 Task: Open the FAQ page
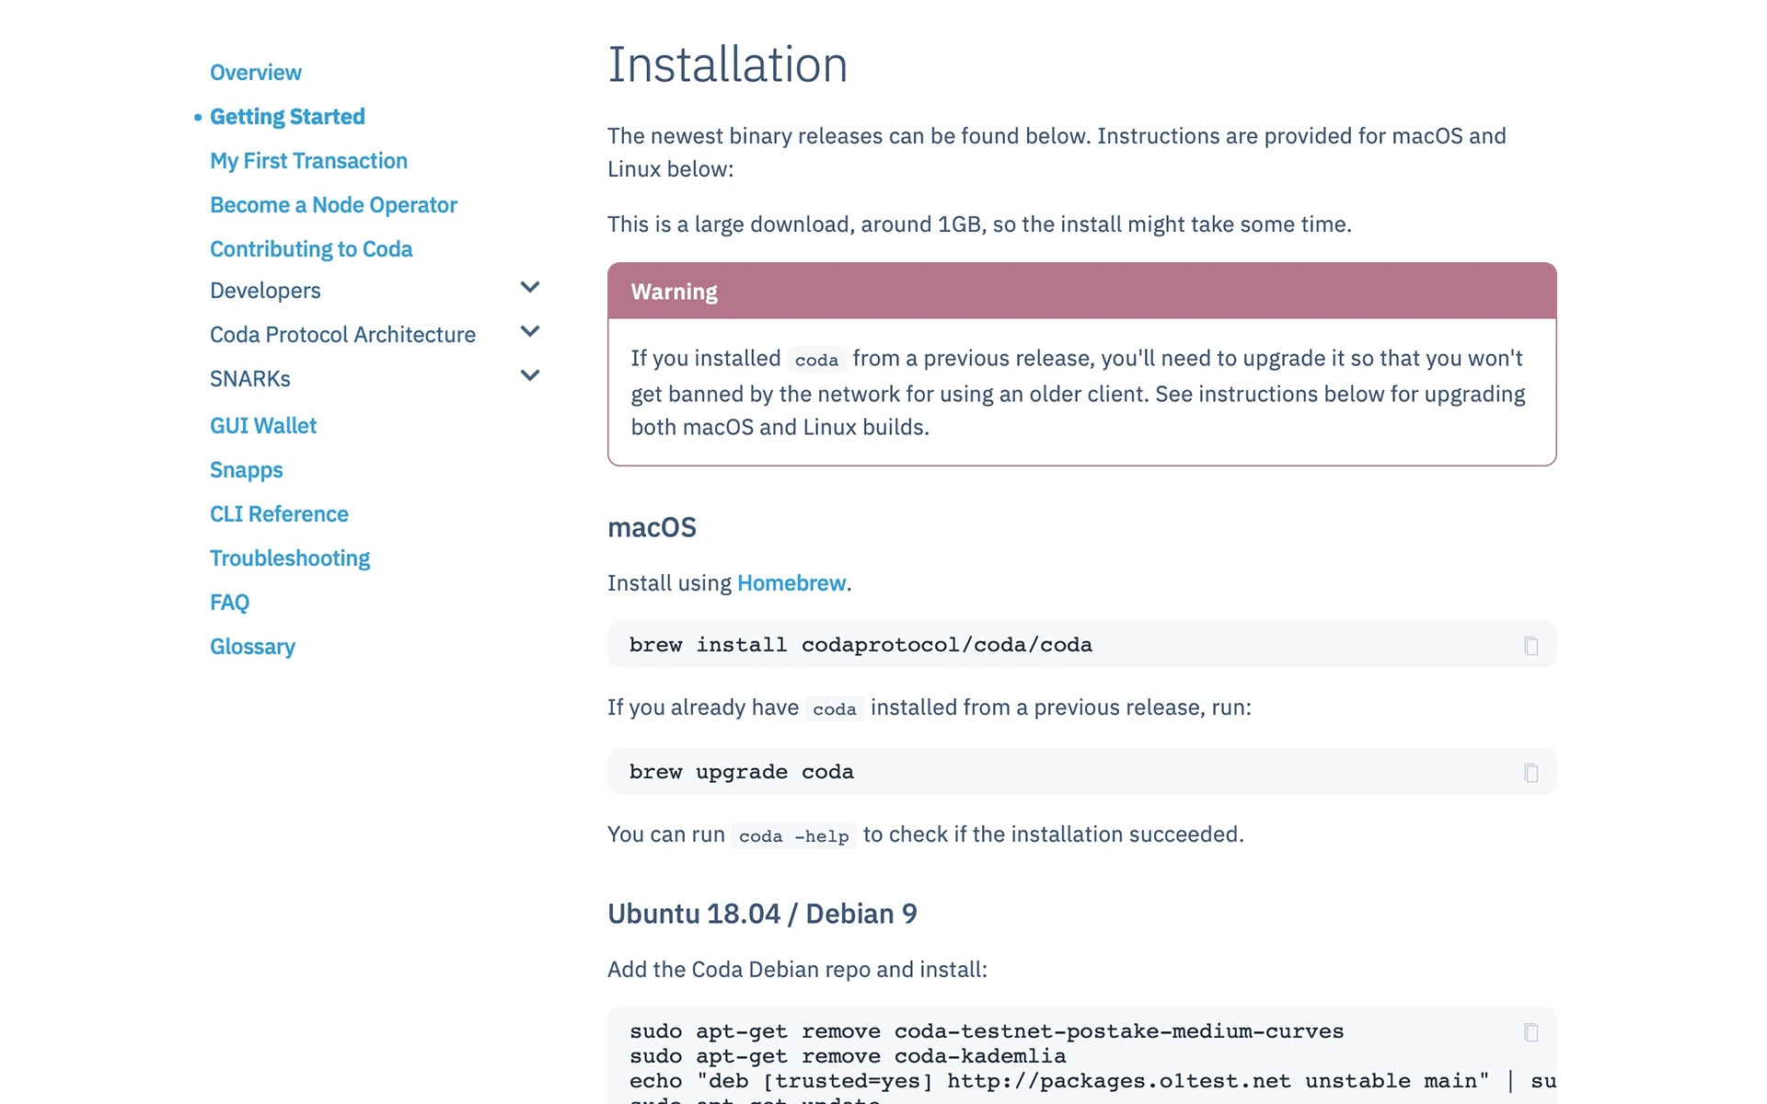229,603
